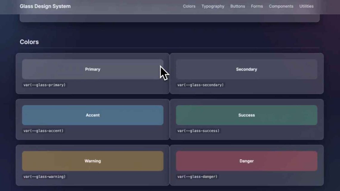Click the Colors section heading
340x191 pixels.
tap(29, 42)
